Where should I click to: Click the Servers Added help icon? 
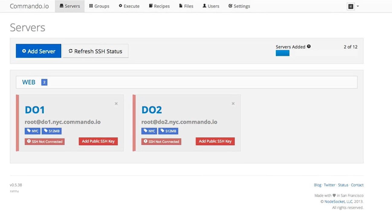[x=309, y=46]
